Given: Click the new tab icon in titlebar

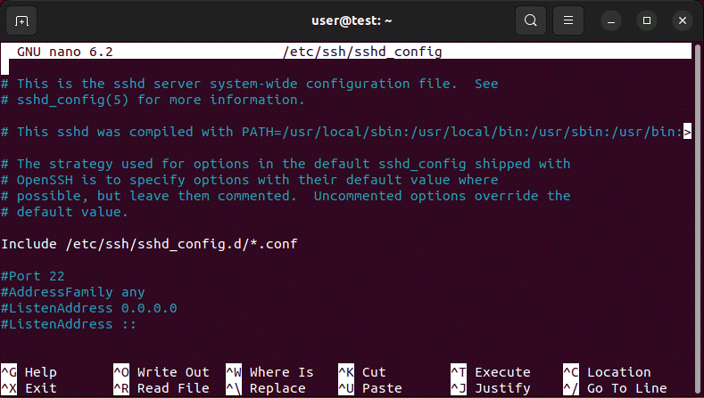Looking at the screenshot, I should point(21,20).
